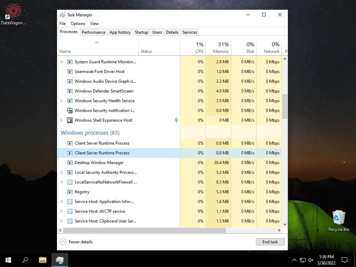Screen dimensions: 356x267
Task: Switch to the Services tab
Action: tap(190, 32)
